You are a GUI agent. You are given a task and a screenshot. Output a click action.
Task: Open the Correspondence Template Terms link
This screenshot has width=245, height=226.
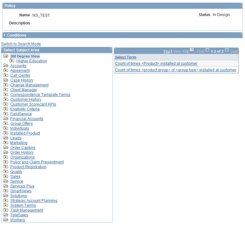(x=40, y=95)
